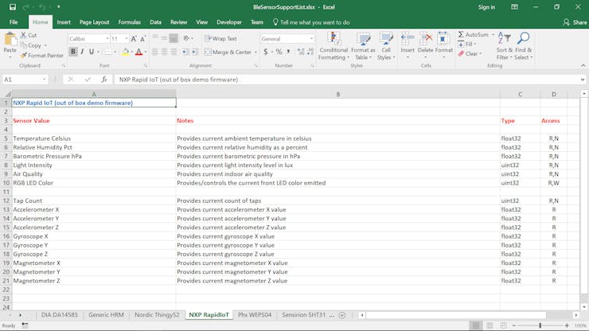Screen dimensions: 589x331
Task: Click the Save icon in title bar
Action: click(13, 7)
